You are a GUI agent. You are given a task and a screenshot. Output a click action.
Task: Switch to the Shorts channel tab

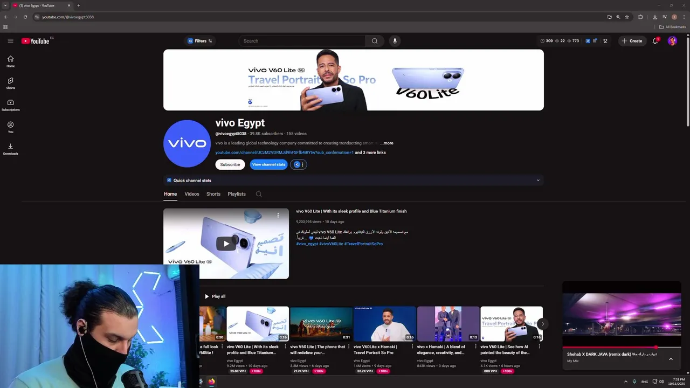pyautogui.click(x=213, y=194)
